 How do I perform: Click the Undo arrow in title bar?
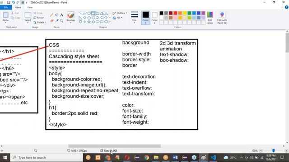point(13,2)
